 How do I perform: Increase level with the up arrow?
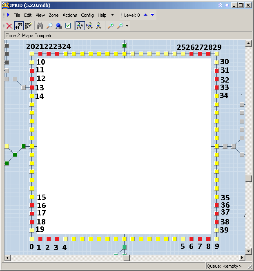pyautogui.click(x=145, y=15)
